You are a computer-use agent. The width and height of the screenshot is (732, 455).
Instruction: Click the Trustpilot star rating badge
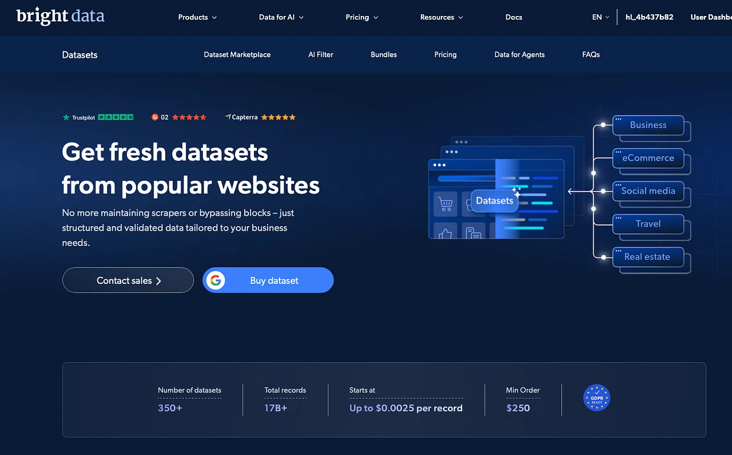click(x=98, y=117)
